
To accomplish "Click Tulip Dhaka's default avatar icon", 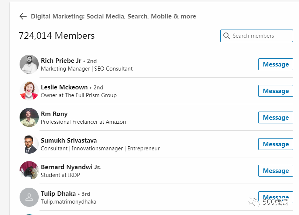I will click(29, 197).
